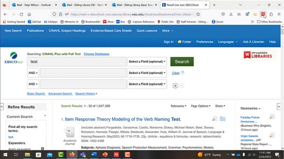Add the first result to folder icon

coord(222,119)
